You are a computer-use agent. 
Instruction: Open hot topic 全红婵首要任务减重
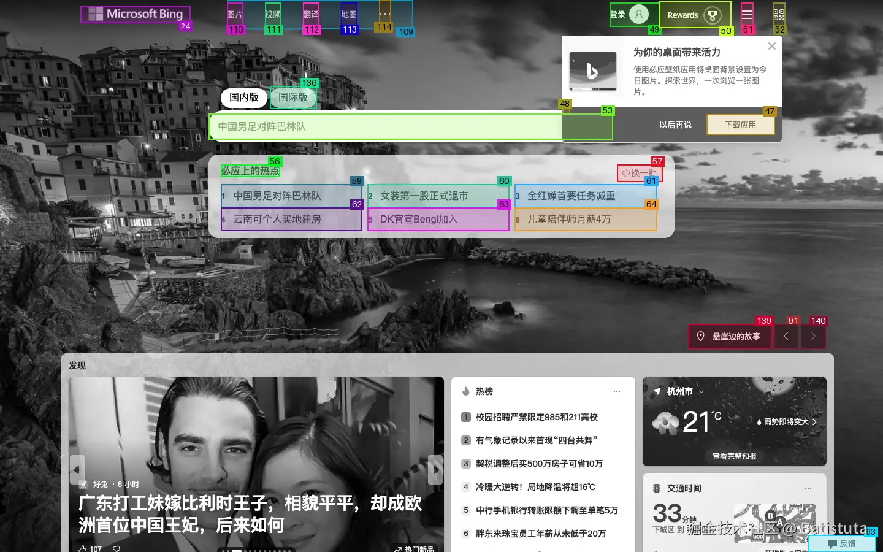point(586,196)
